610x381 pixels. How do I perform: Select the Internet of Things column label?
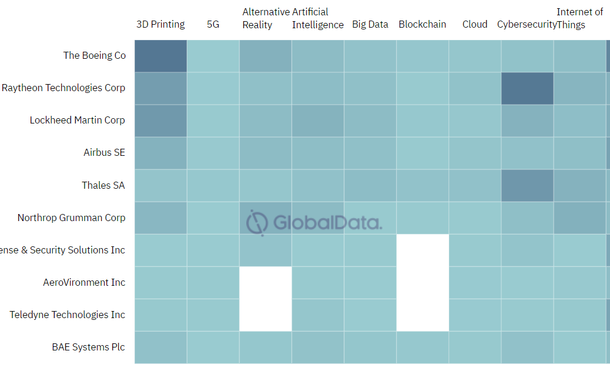579,18
